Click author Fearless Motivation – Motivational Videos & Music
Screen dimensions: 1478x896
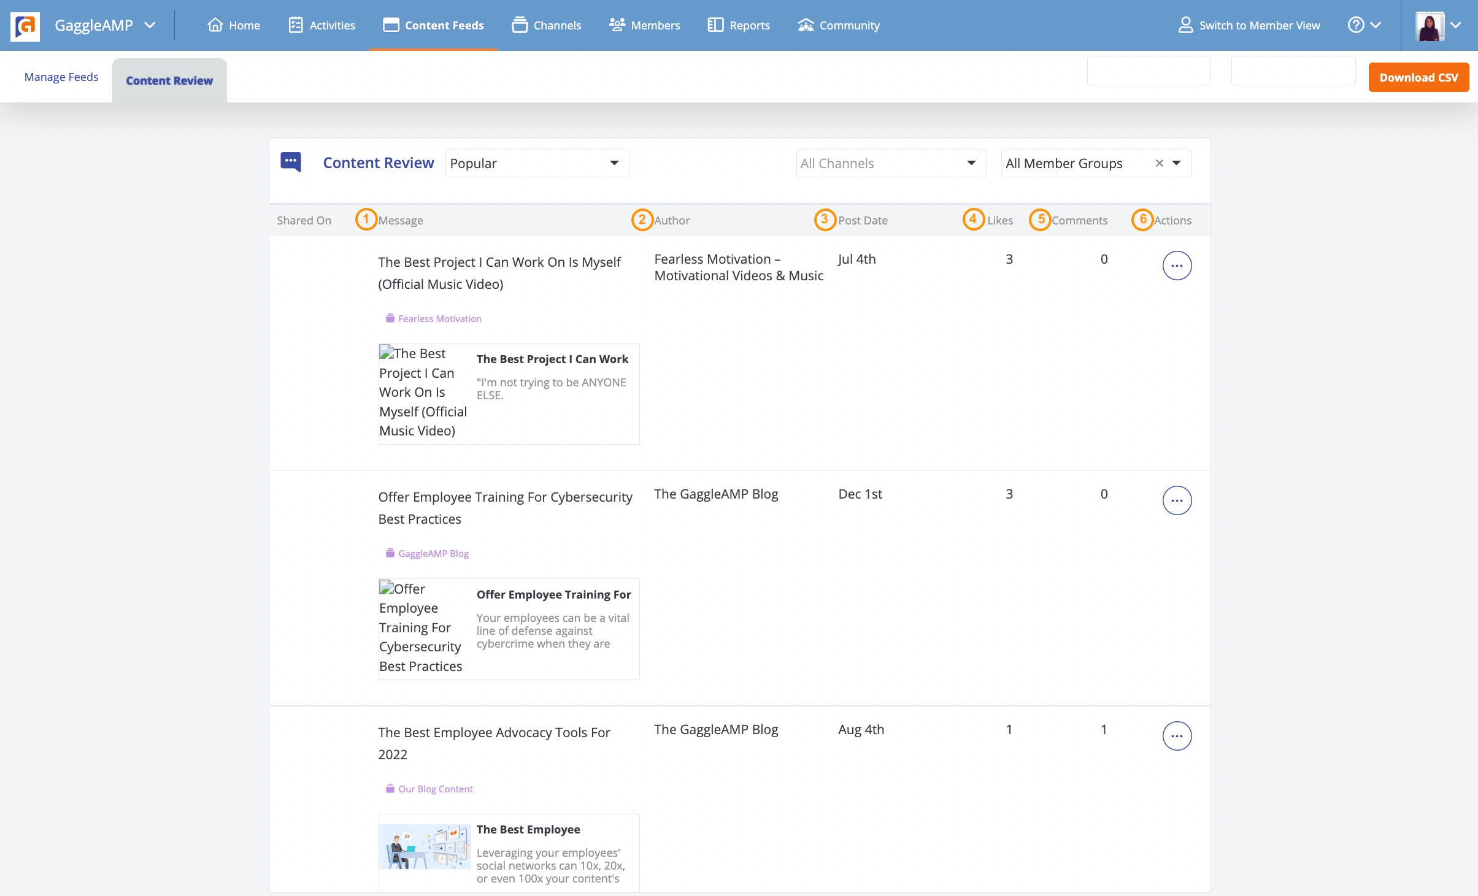739,267
